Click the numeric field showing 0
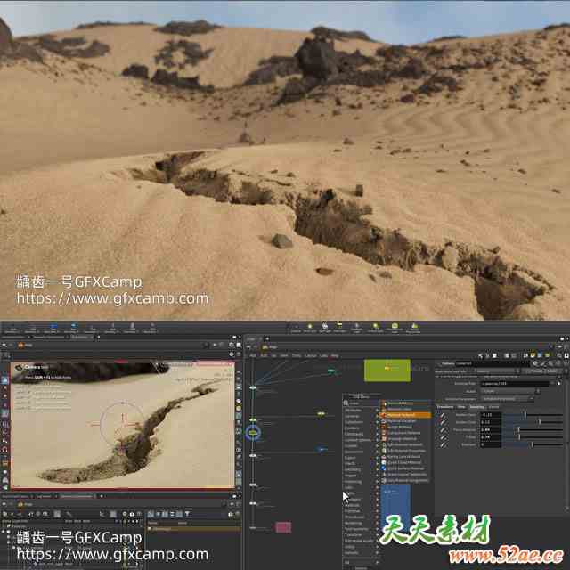Screen dimensions: 570x570 click(491, 444)
